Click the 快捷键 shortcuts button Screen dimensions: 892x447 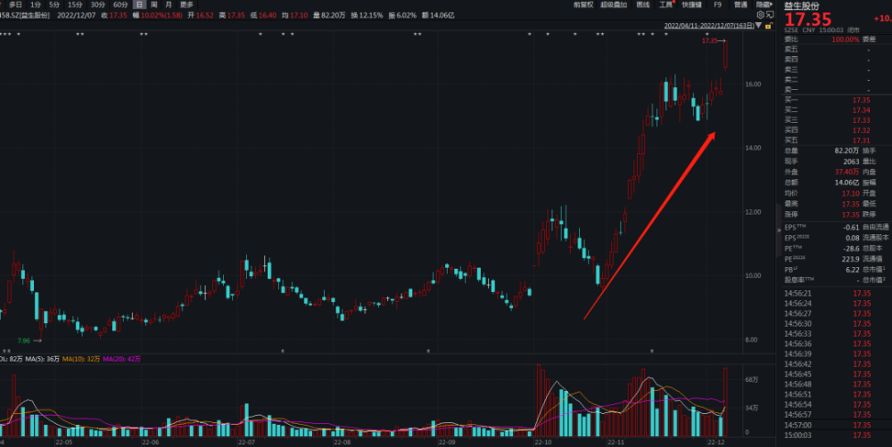click(691, 4)
